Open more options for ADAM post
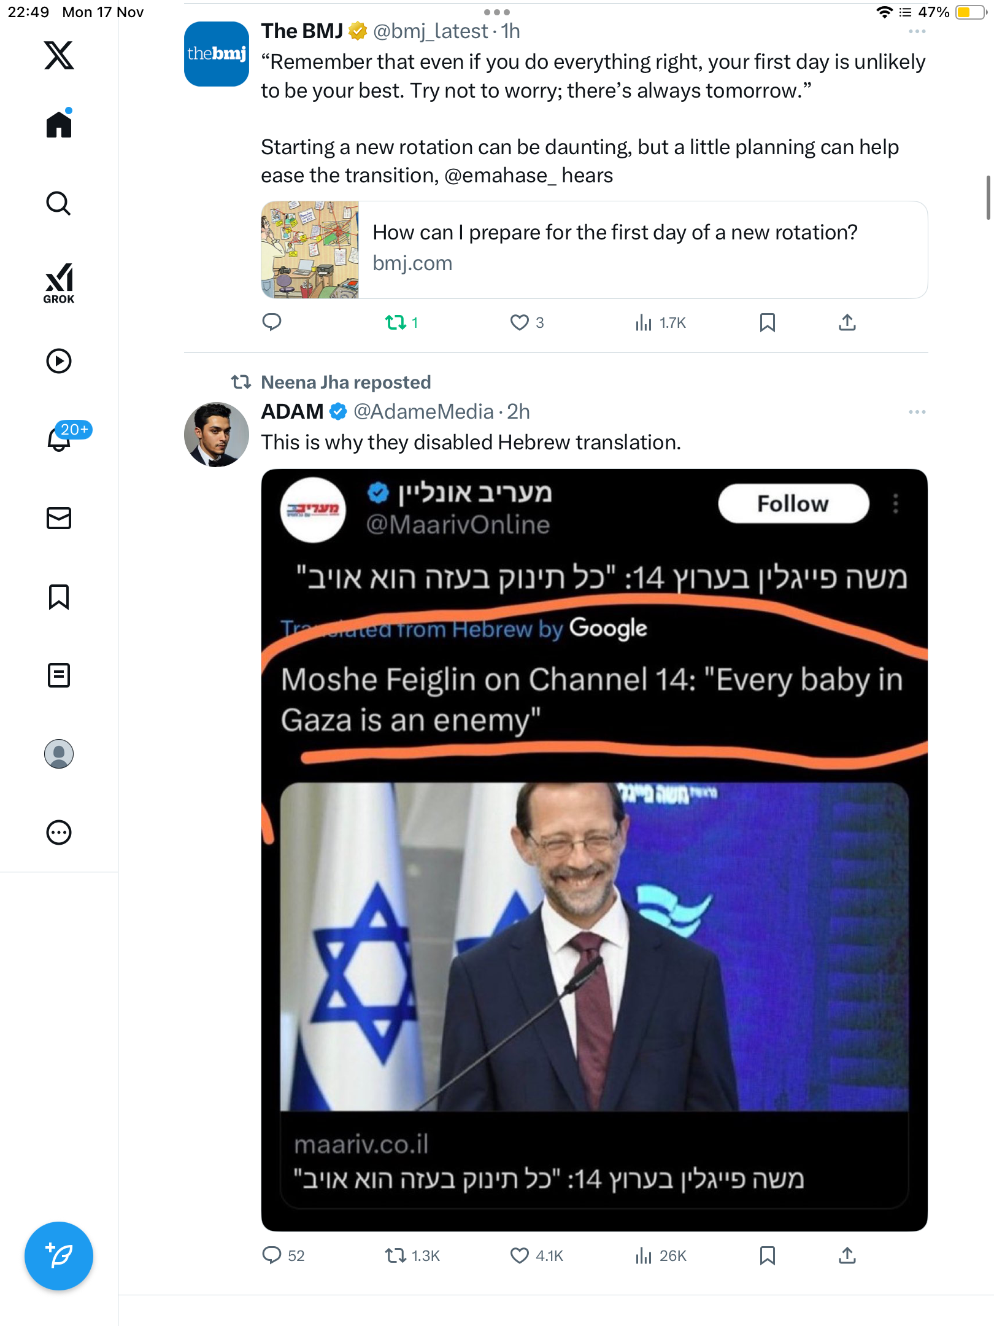This screenshot has width=994, height=1326. pyautogui.click(x=917, y=412)
